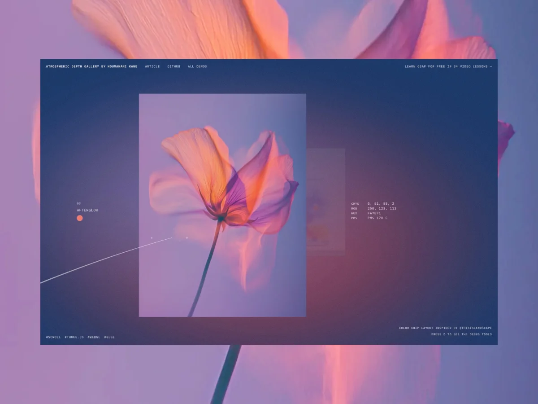538x404 pixels.
Task: Click the Press D debug tools text
Action: click(x=461, y=334)
